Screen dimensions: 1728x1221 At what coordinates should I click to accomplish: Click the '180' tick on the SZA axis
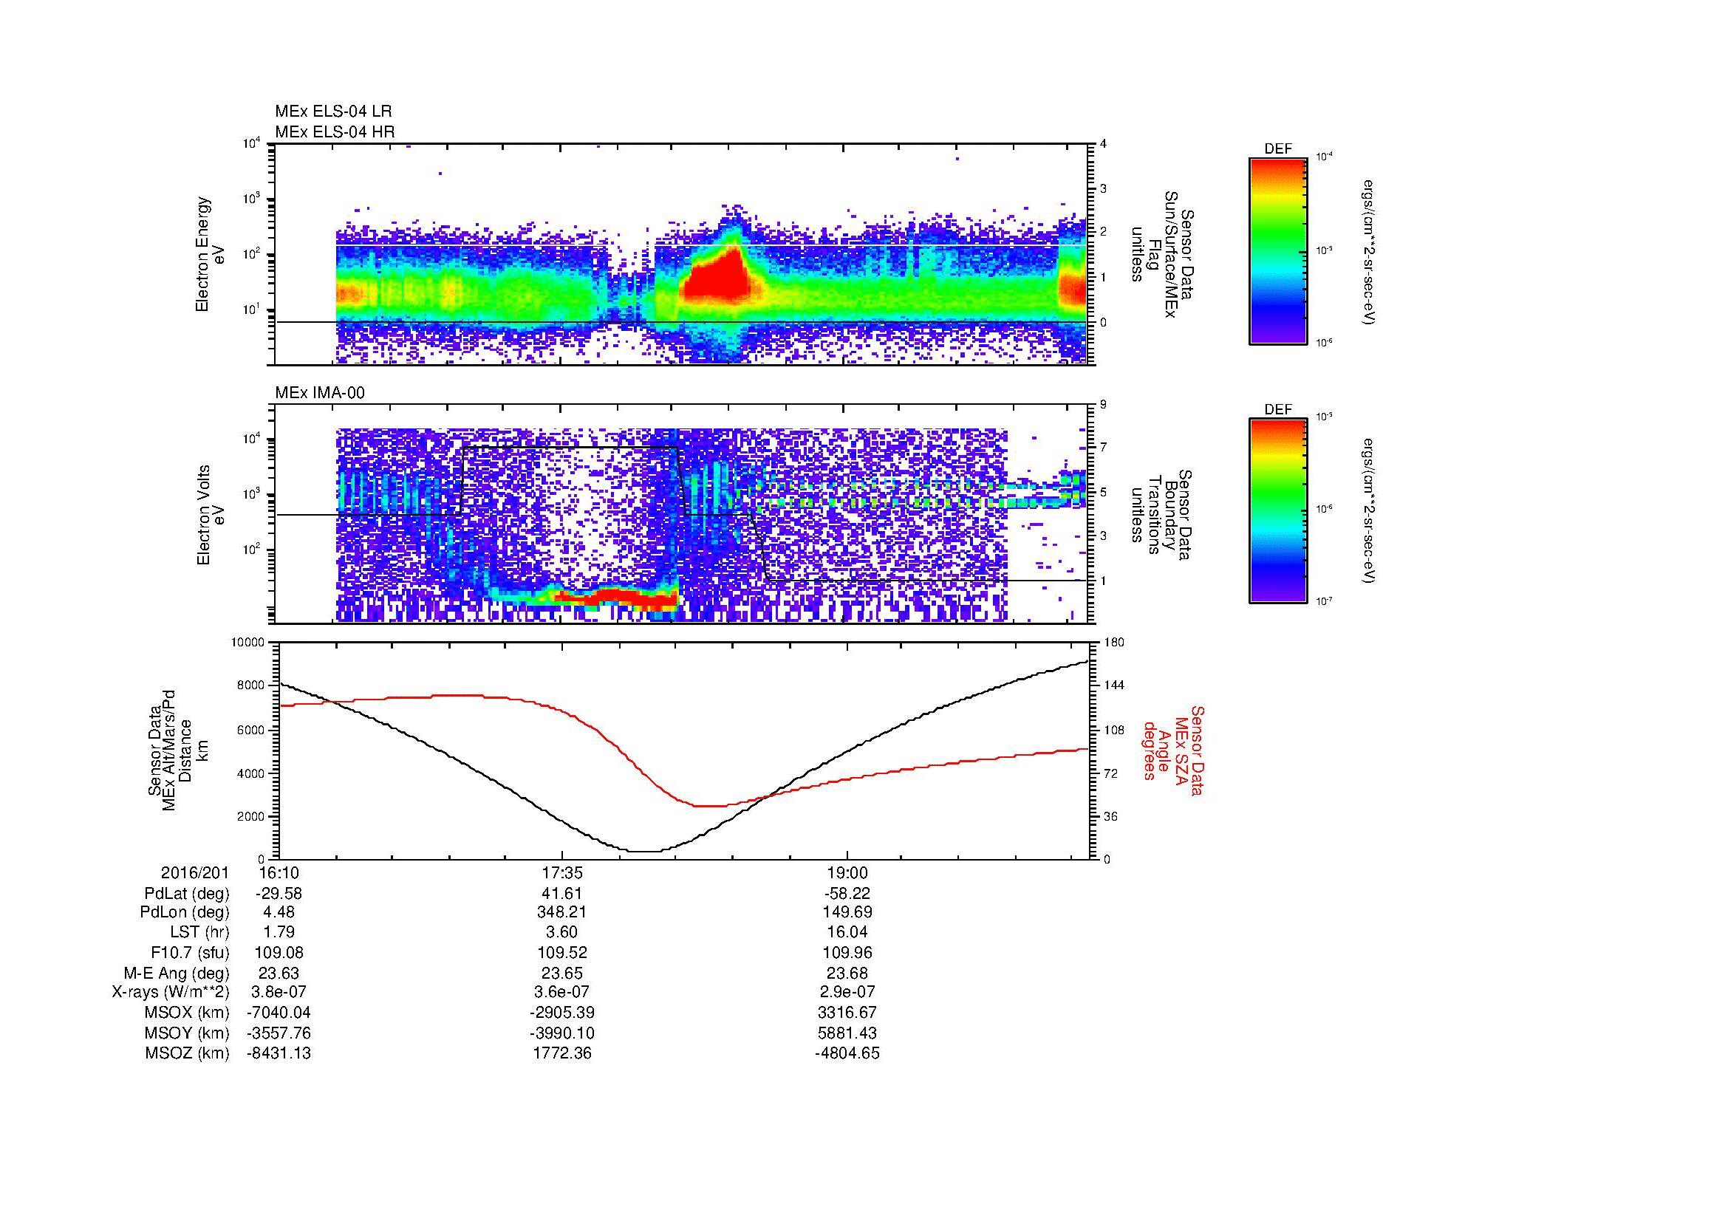pyautogui.click(x=1114, y=643)
